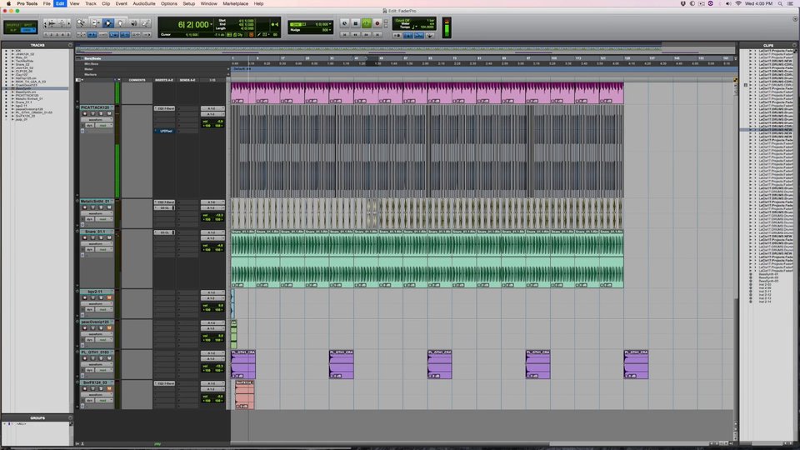Viewport: 800px width, 450px height.
Task: Click the Online sync clock button
Action: pyautogui.click(x=344, y=23)
